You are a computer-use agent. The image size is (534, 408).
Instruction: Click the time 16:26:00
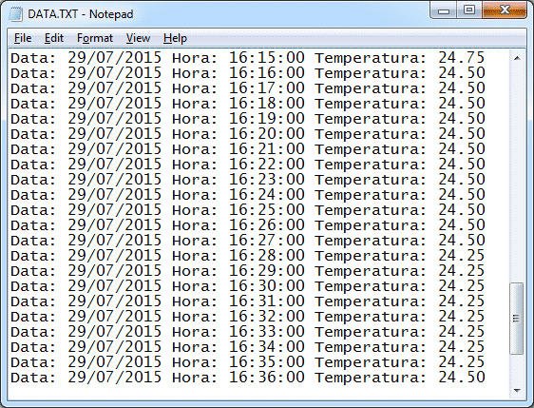(x=267, y=225)
